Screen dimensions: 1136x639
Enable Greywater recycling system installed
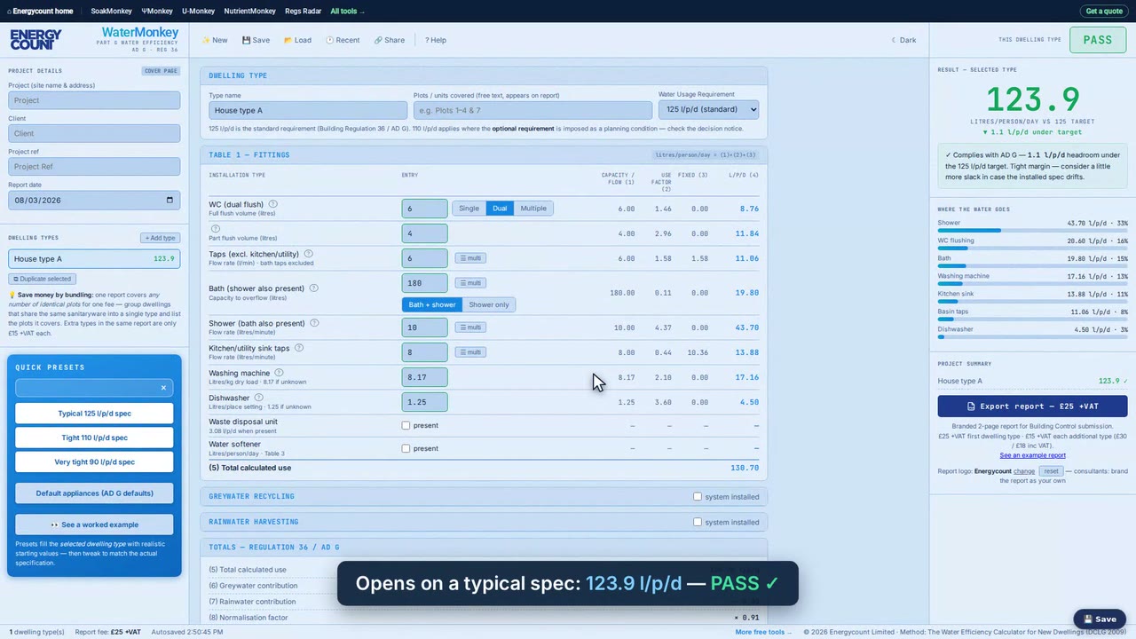[698, 497]
